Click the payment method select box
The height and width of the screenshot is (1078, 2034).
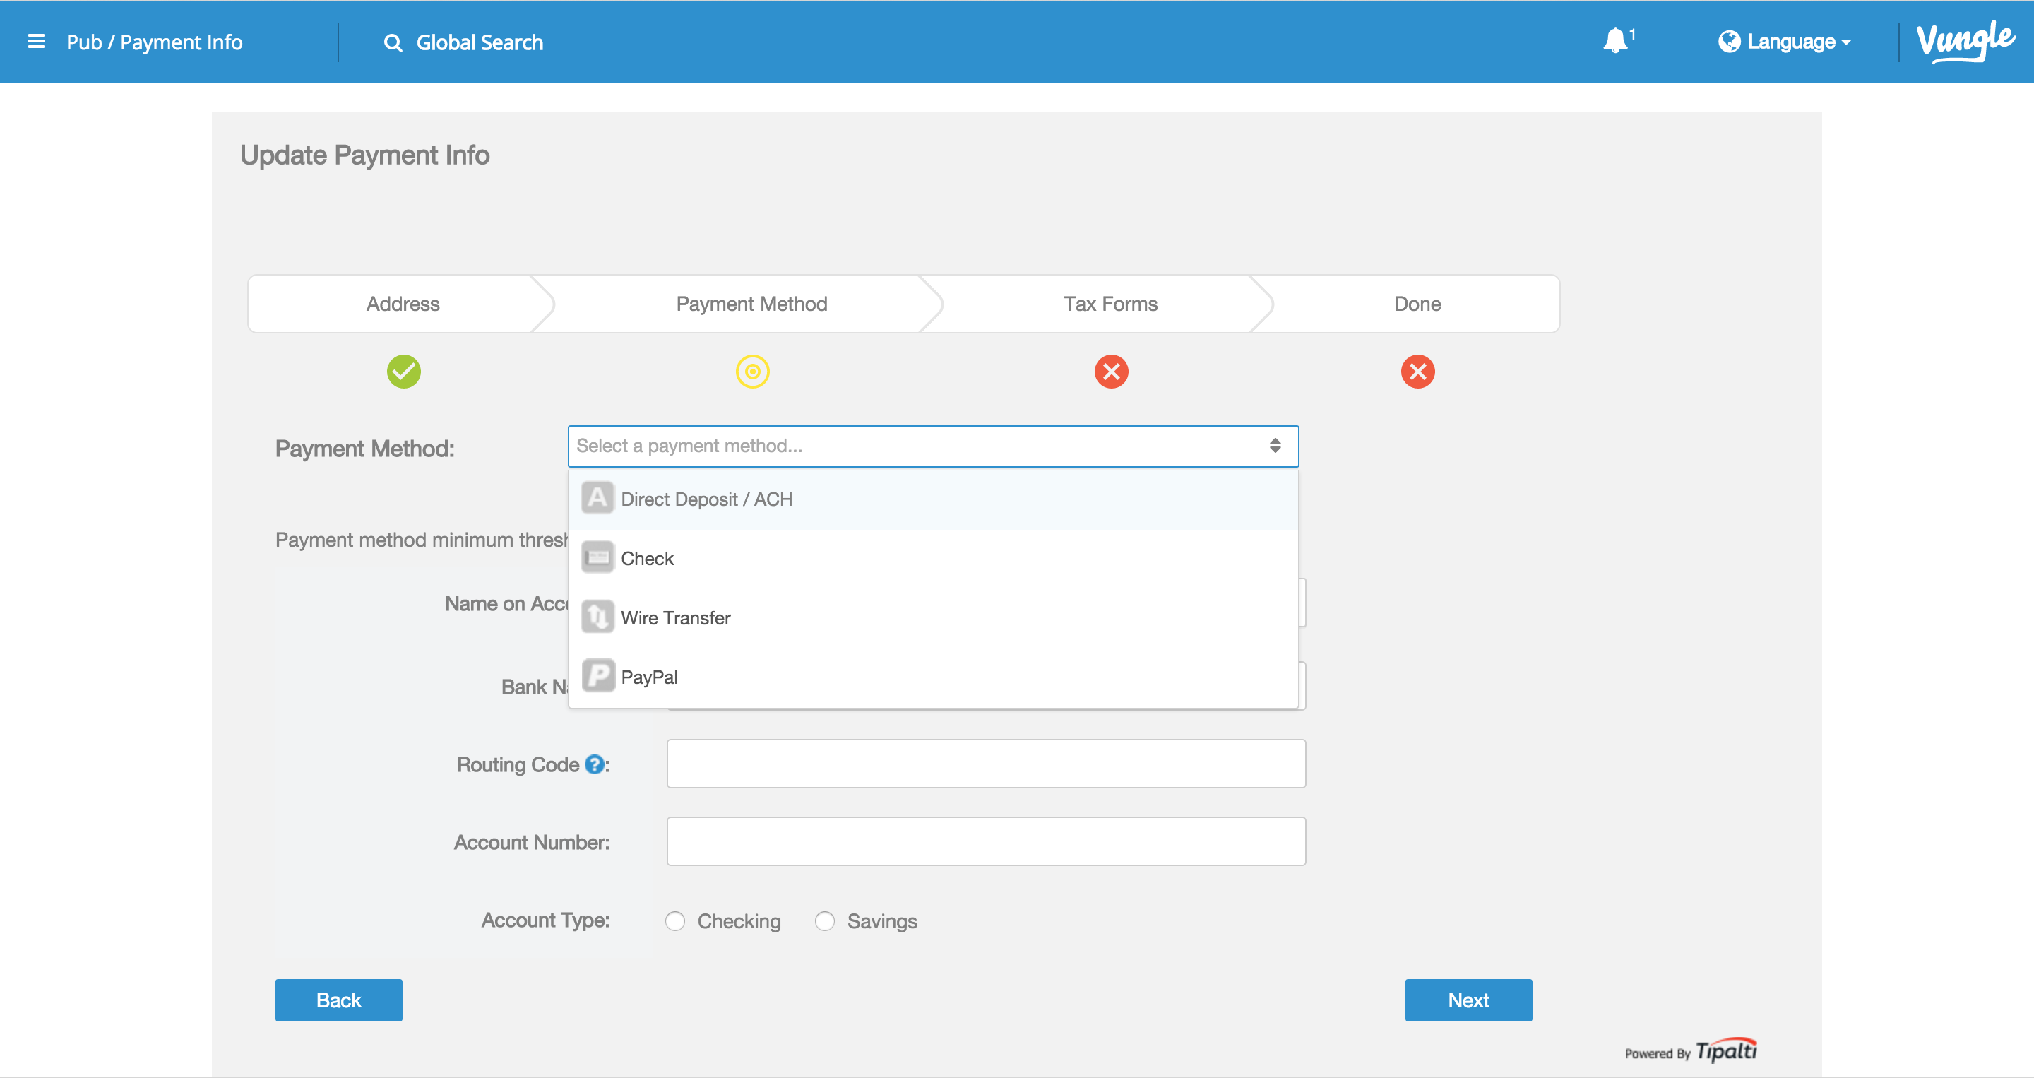933,446
